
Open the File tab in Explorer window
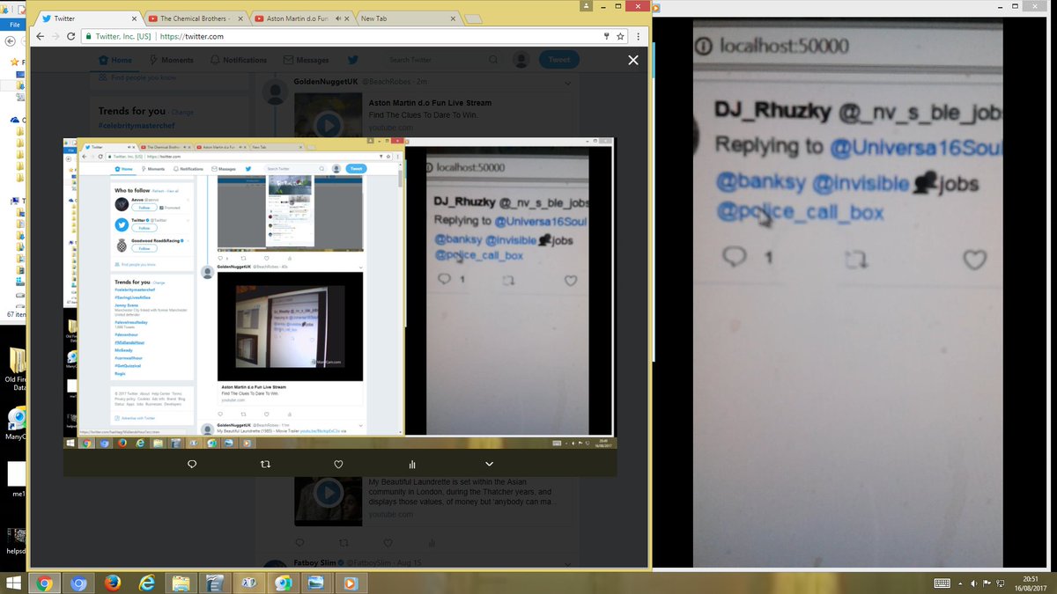click(x=14, y=26)
